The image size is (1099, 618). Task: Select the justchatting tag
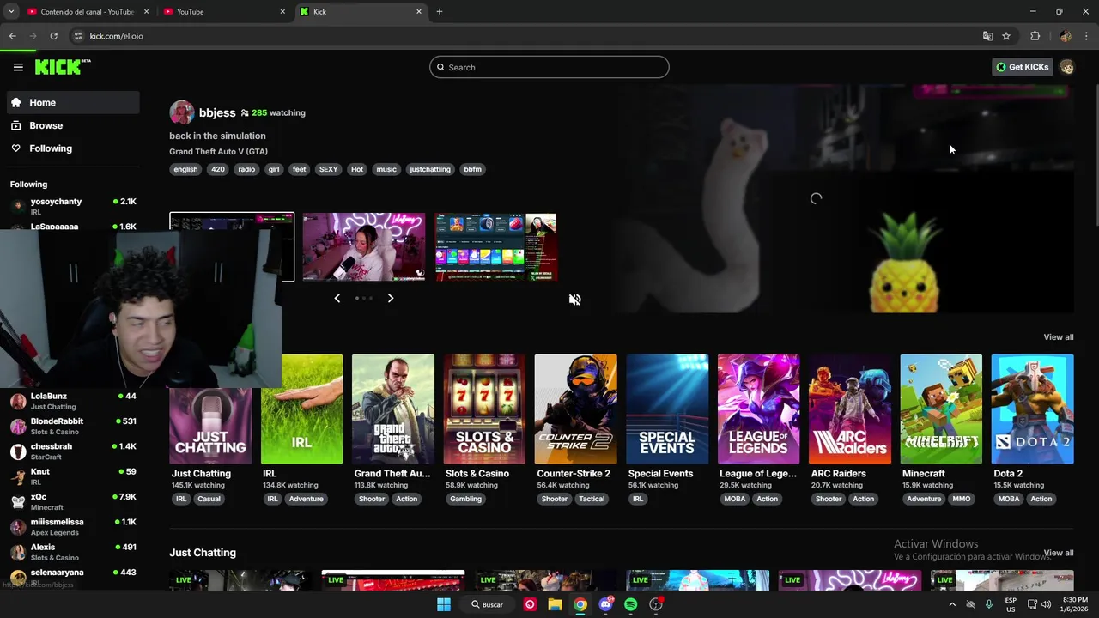point(430,169)
